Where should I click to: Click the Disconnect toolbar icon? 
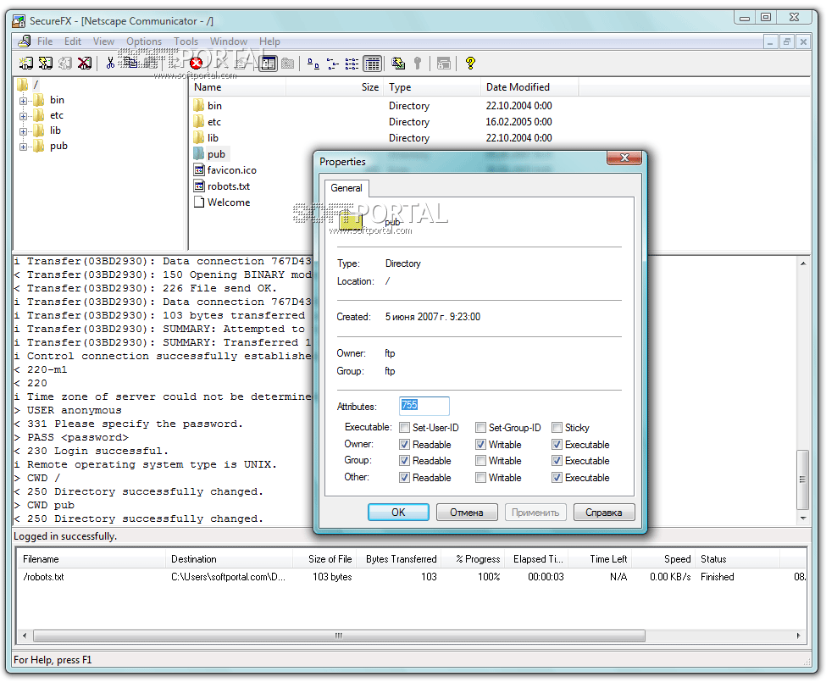tap(84, 64)
